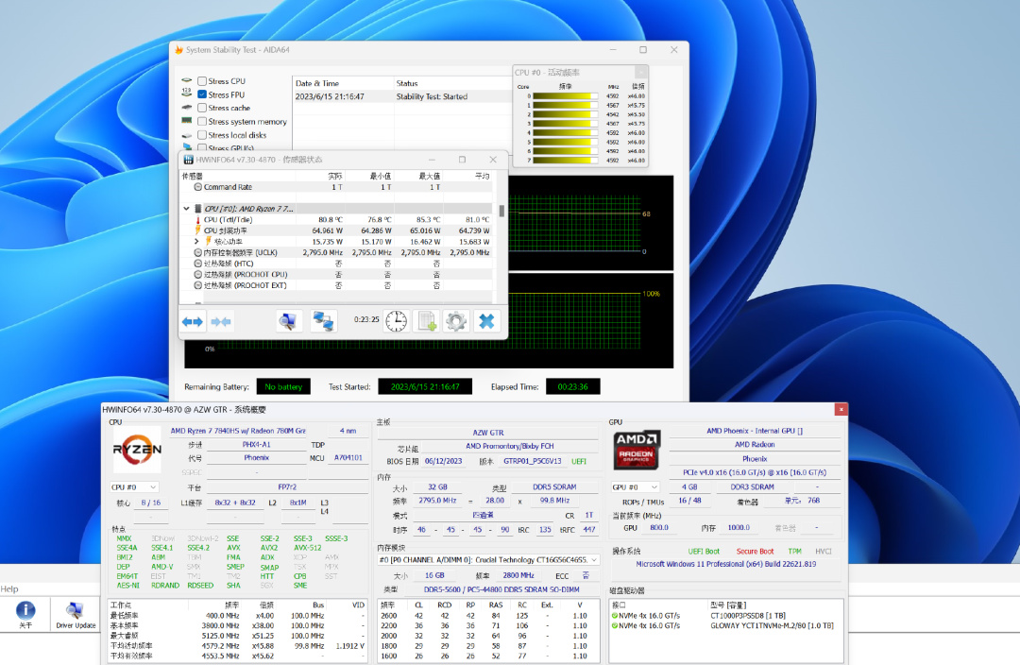Click the Driver Update icon

76,612
